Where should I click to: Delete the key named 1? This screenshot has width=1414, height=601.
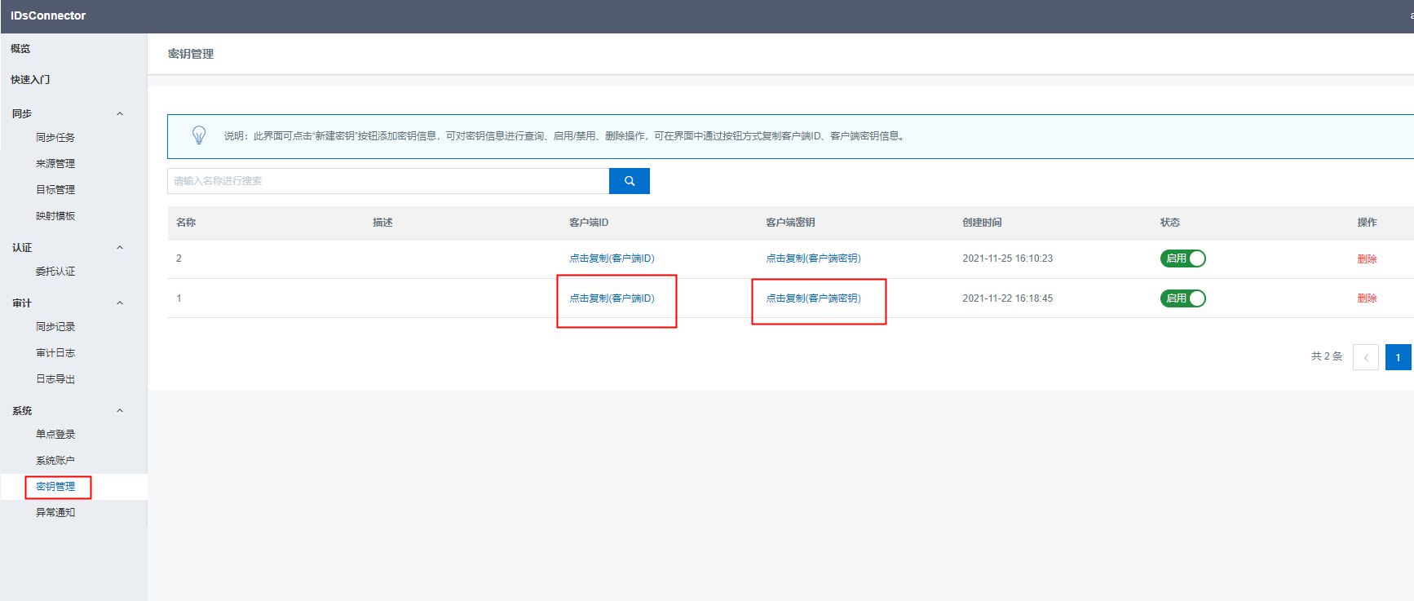pos(1367,298)
